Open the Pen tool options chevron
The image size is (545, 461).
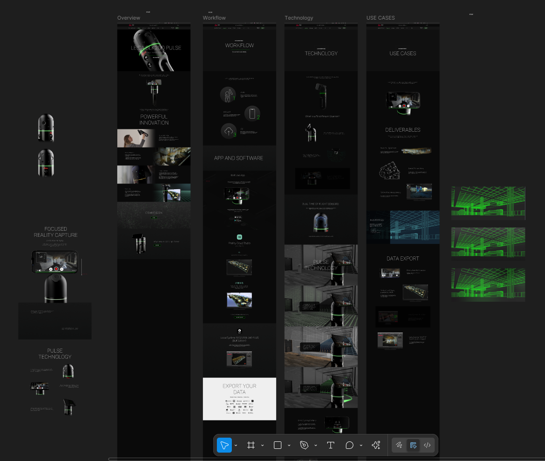(x=316, y=446)
